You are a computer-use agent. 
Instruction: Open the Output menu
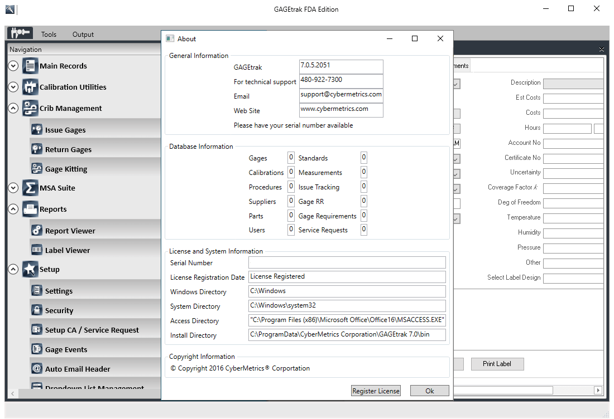click(x=83, y=35)
